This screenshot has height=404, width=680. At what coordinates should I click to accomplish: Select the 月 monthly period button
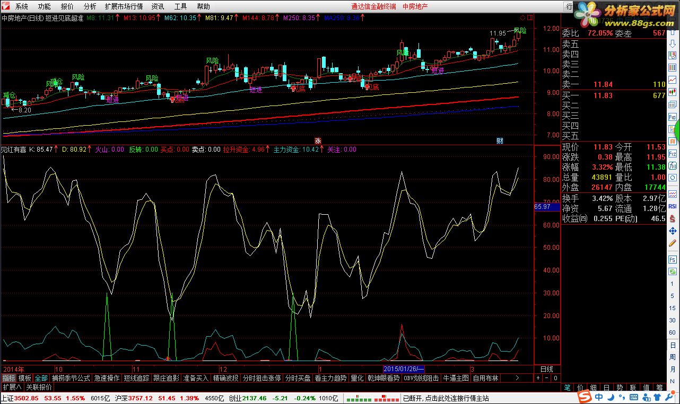click(672, 369)
